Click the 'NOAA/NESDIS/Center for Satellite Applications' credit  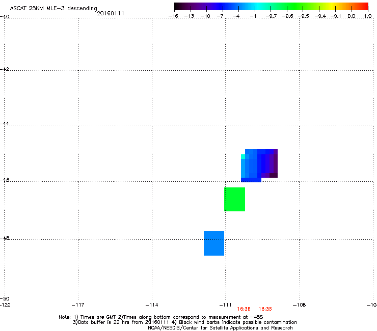coord(204,327)
